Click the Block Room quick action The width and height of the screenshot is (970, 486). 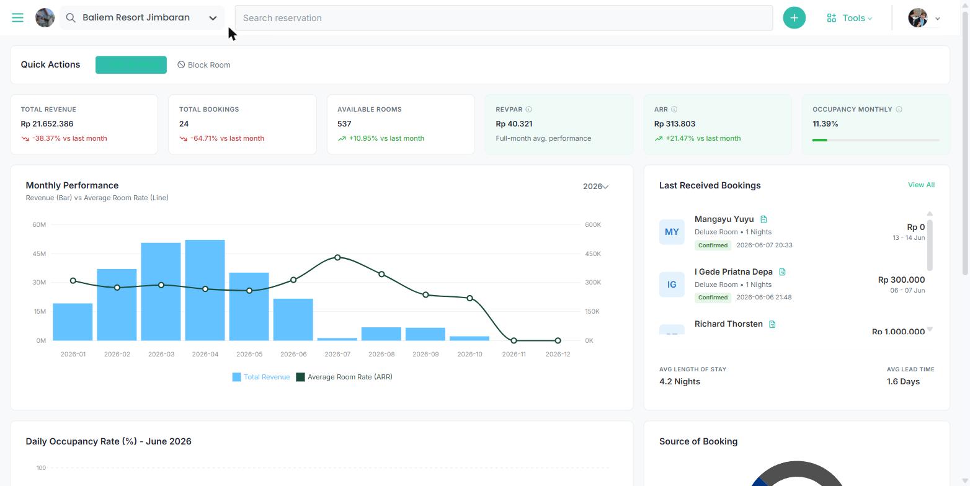coord(204,64)
